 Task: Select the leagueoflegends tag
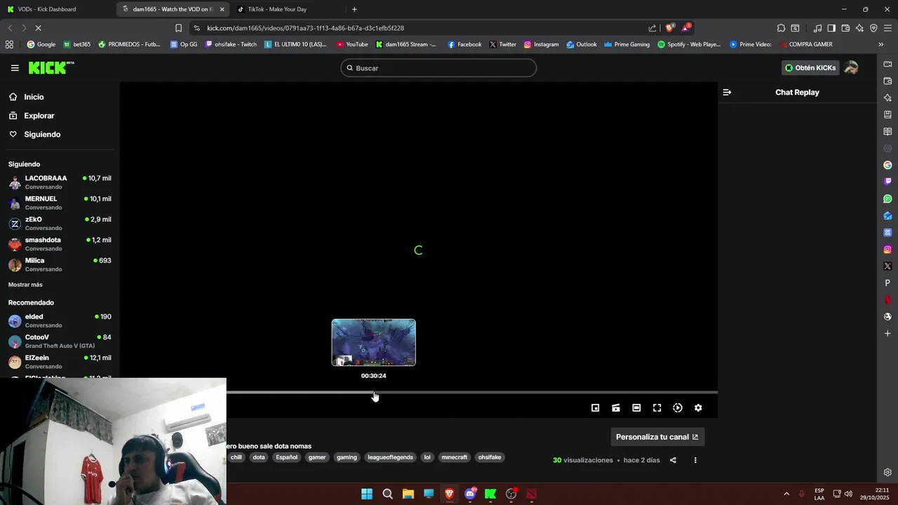(390, 457)
